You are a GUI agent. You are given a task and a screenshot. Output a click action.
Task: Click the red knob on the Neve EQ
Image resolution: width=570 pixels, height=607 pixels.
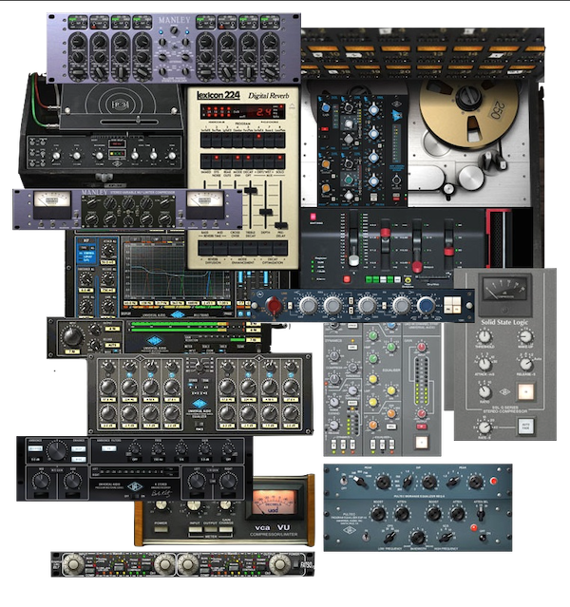[274, 306]
